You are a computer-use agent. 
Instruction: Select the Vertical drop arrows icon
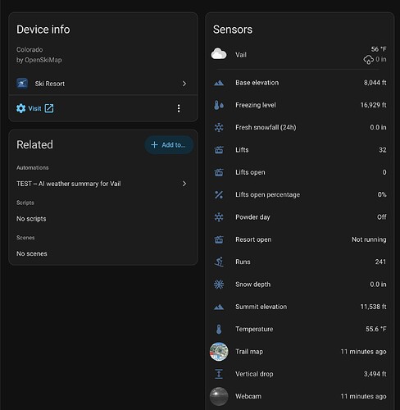(219, 374)
